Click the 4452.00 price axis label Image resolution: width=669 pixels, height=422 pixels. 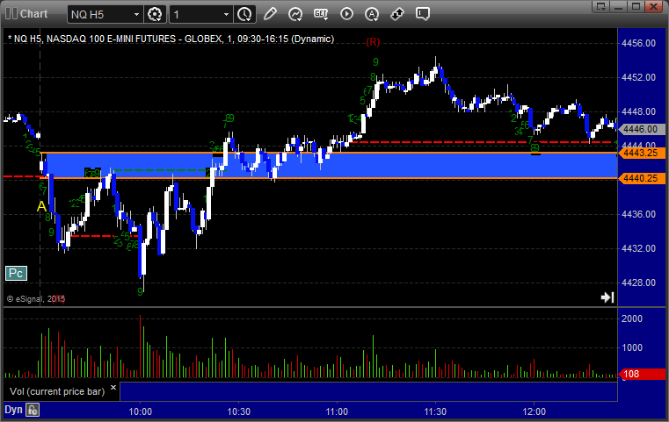pyautogui.click(x=639, y=77)
